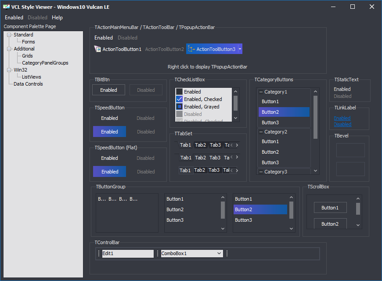Collapse the Category3 header

click(x=261, y=172)
